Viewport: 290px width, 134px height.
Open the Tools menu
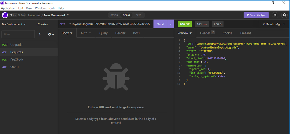tap(51, 8)
